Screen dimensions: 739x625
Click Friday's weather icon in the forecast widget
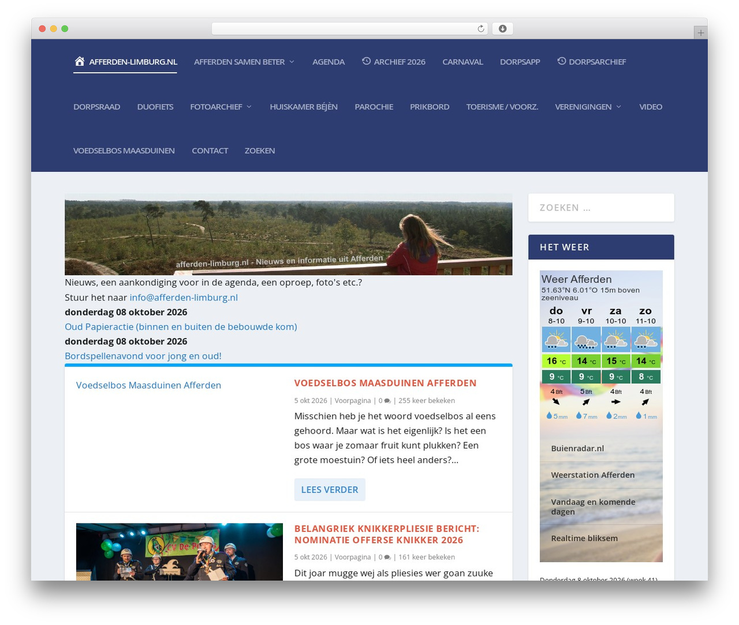tap(586, 339)
